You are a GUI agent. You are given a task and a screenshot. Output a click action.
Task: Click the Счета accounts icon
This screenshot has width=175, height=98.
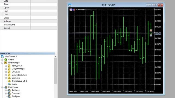pos(6,60)
